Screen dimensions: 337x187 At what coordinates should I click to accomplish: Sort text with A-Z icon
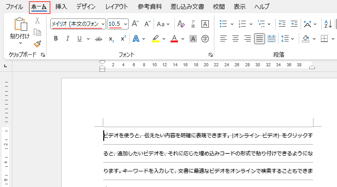tap(328, 24)
